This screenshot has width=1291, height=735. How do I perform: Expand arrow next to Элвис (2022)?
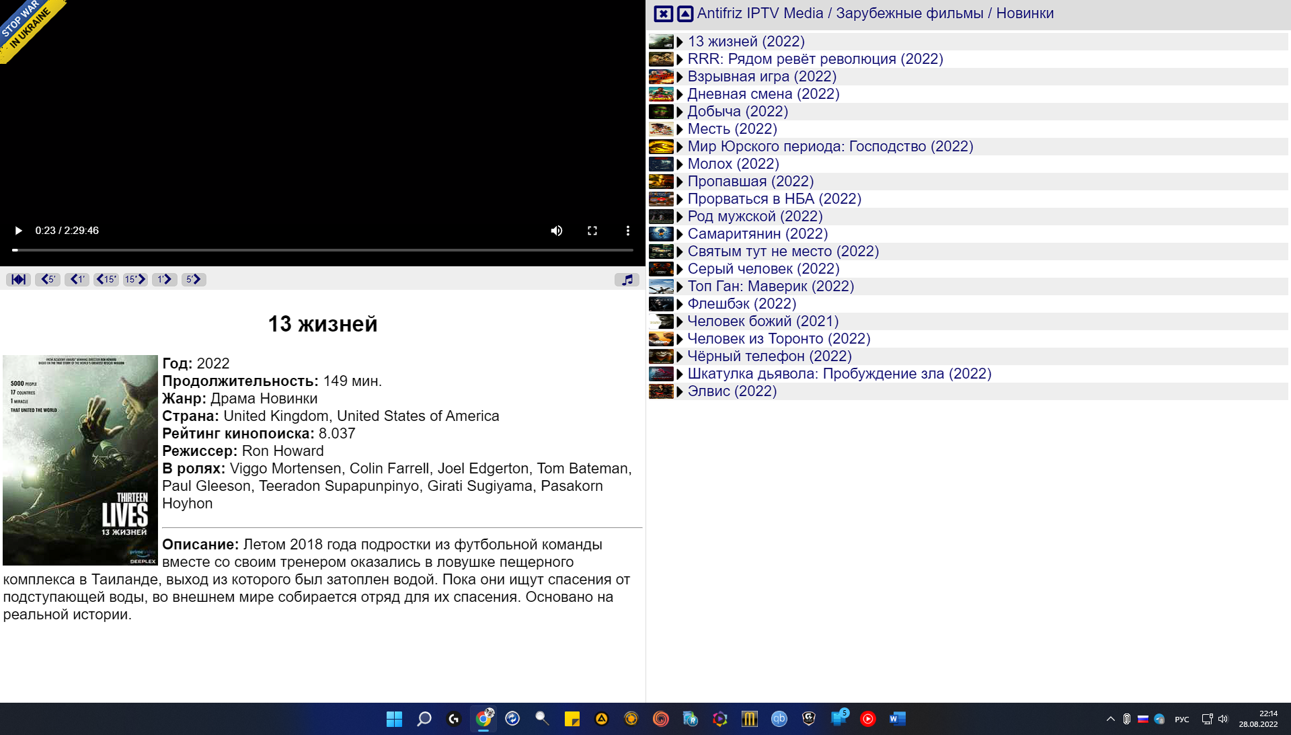point(680,392)
